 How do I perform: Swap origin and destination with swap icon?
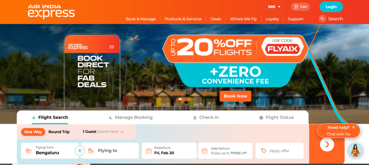pyautogui.click(x=80, y=151)
